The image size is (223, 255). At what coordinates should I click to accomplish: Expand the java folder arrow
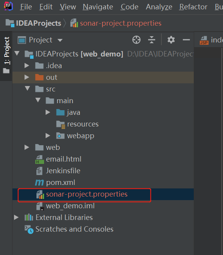click(48, 112)
